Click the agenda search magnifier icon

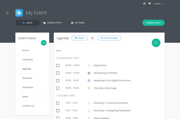coord(93,38)
